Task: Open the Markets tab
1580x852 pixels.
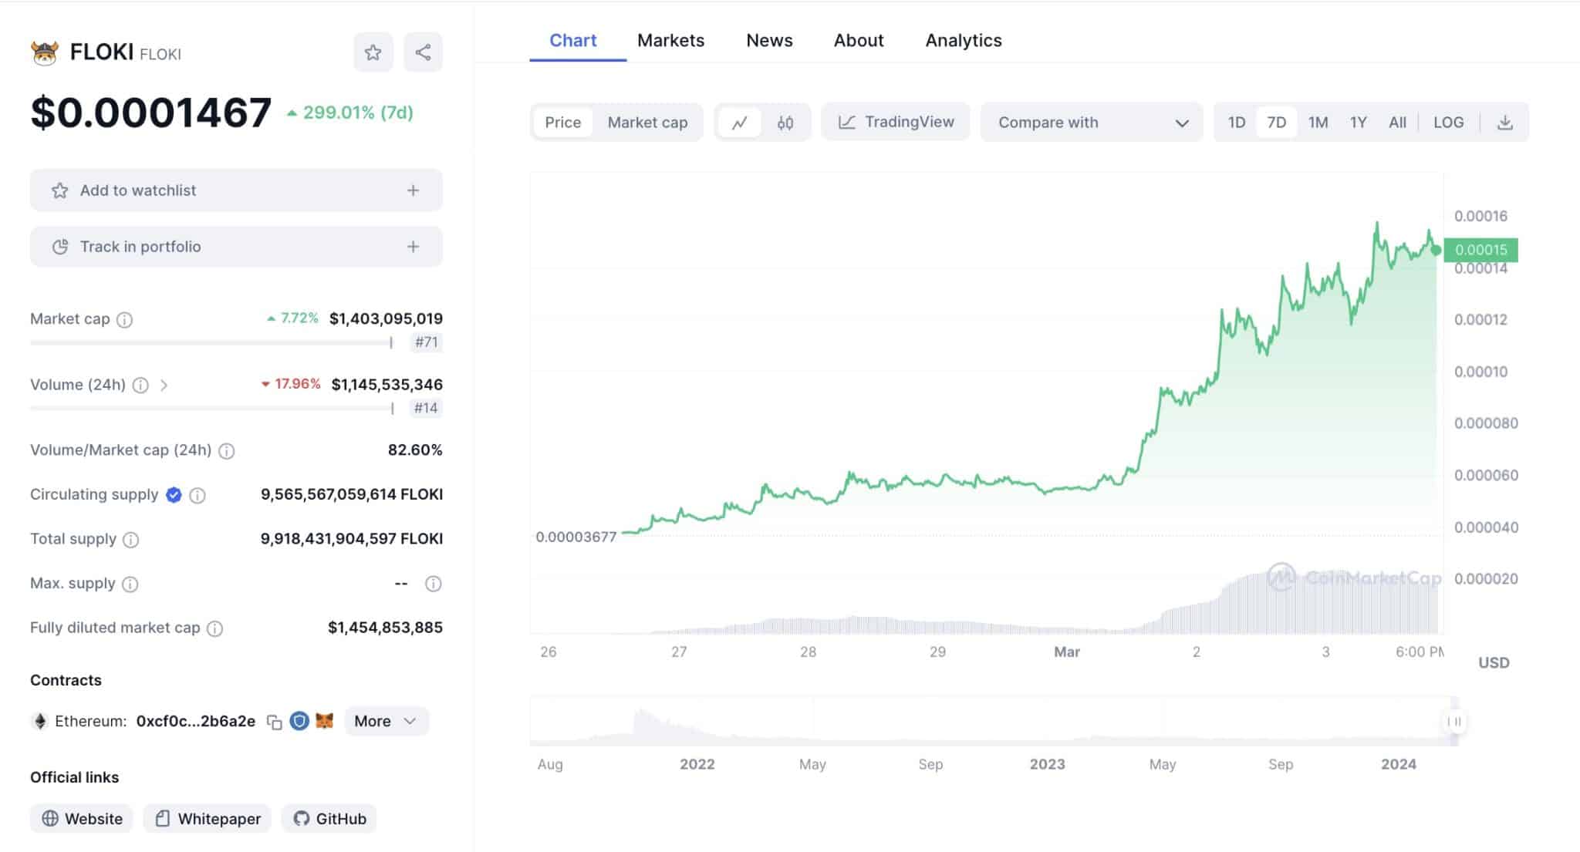Action: 670,40
